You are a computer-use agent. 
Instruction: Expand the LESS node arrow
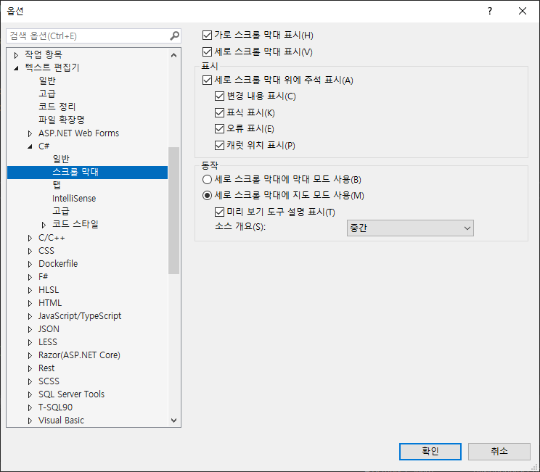(x=30, y=343)
